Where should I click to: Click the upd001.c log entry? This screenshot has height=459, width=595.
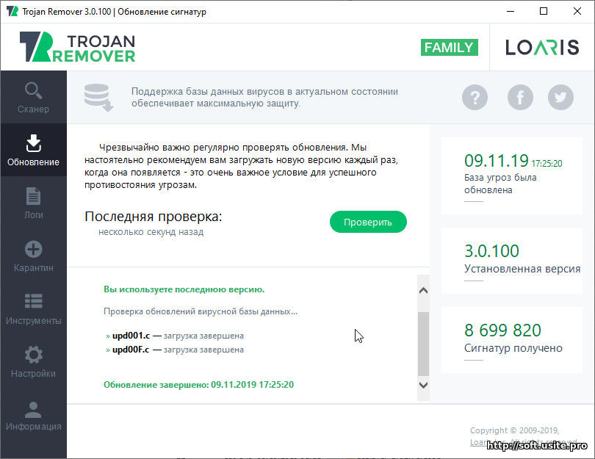click(175, 336)
